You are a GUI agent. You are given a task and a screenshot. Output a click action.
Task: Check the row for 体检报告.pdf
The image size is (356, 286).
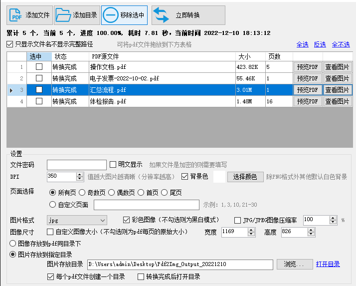pos(39,101)
